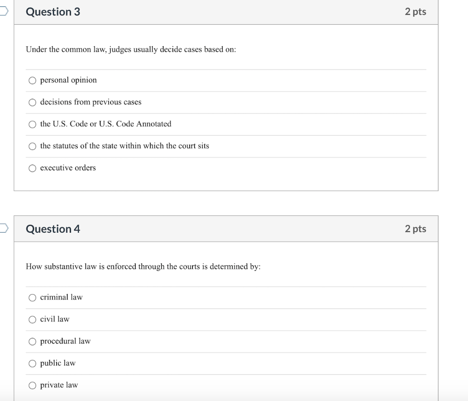The width and height of the screenshot is (468, 401).
Task: Click the Question 4 header title
Action: (x=53, y=229)
